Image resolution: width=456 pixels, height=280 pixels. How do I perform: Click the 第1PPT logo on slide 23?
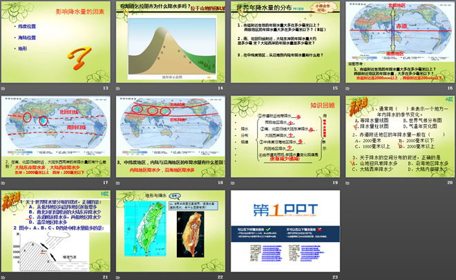pyautogui.click(x=284, y=211)
